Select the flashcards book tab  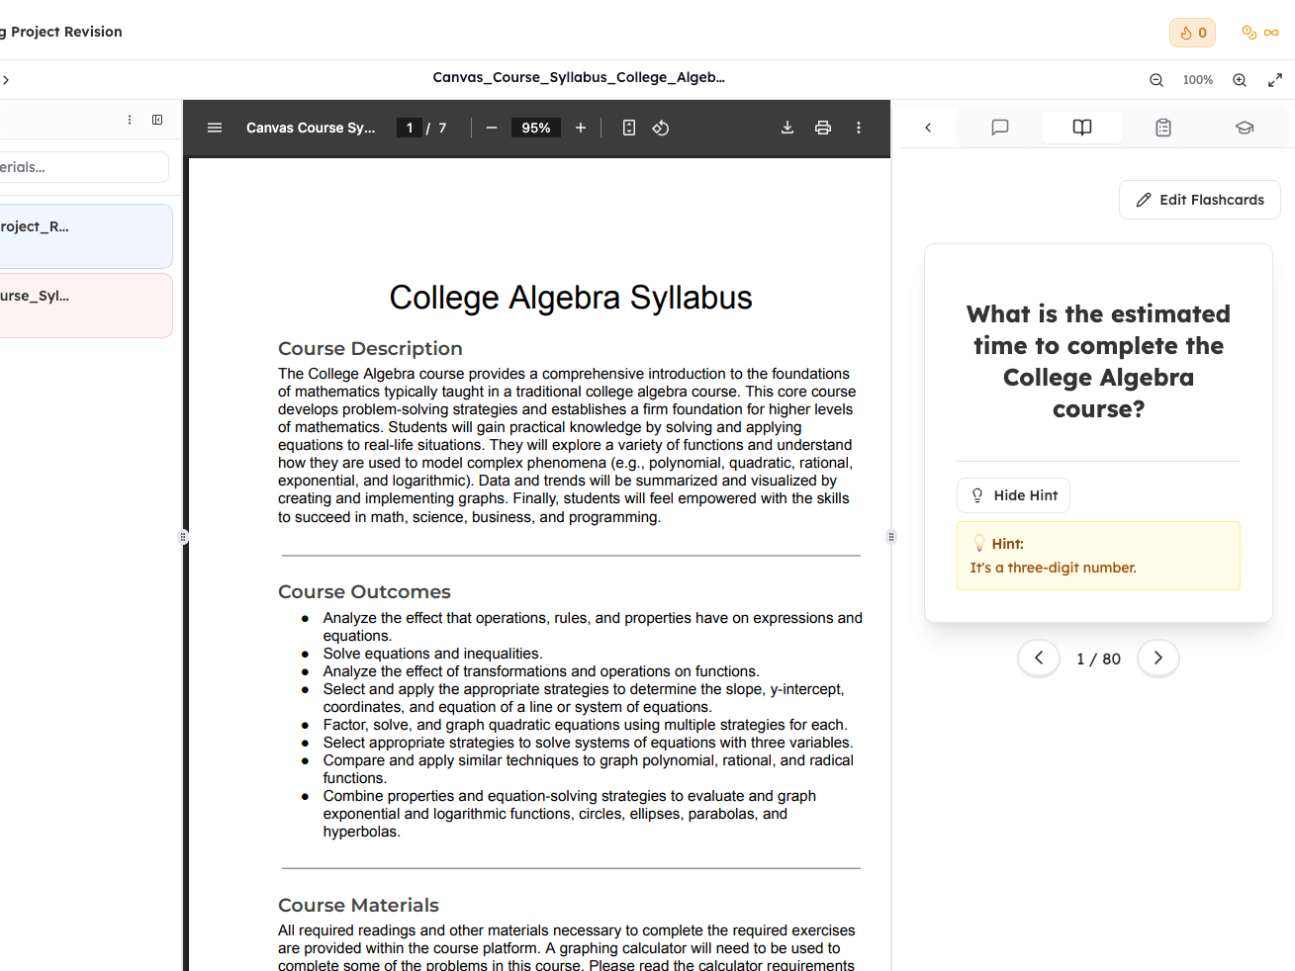coord(1082,128)
